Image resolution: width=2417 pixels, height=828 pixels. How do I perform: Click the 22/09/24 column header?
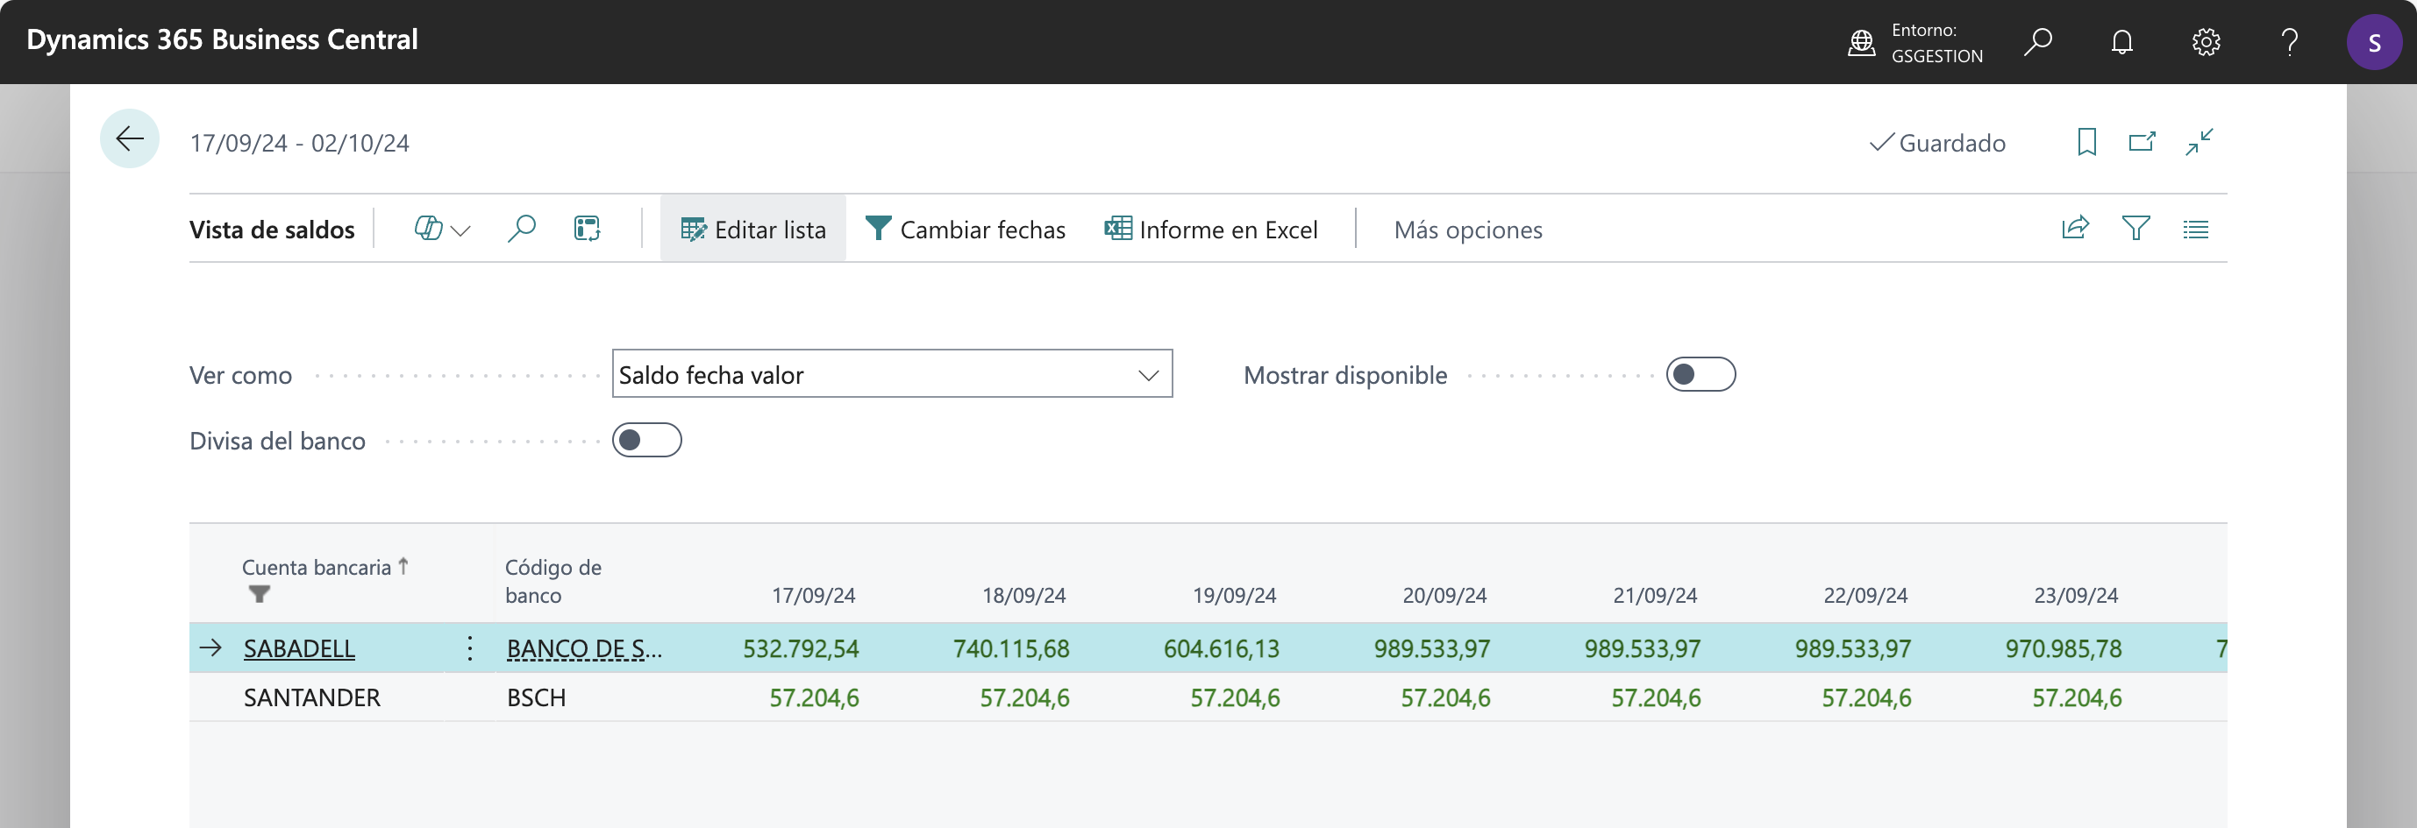pos(1865,595)
